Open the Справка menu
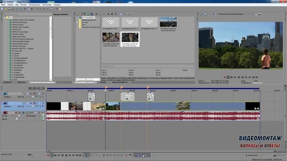 point(57,5)
